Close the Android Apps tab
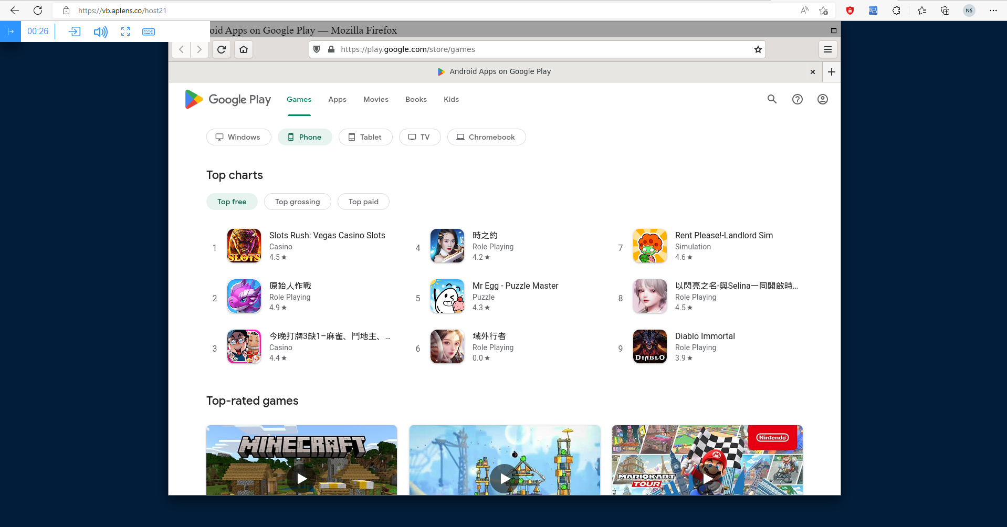 (812, 72)
